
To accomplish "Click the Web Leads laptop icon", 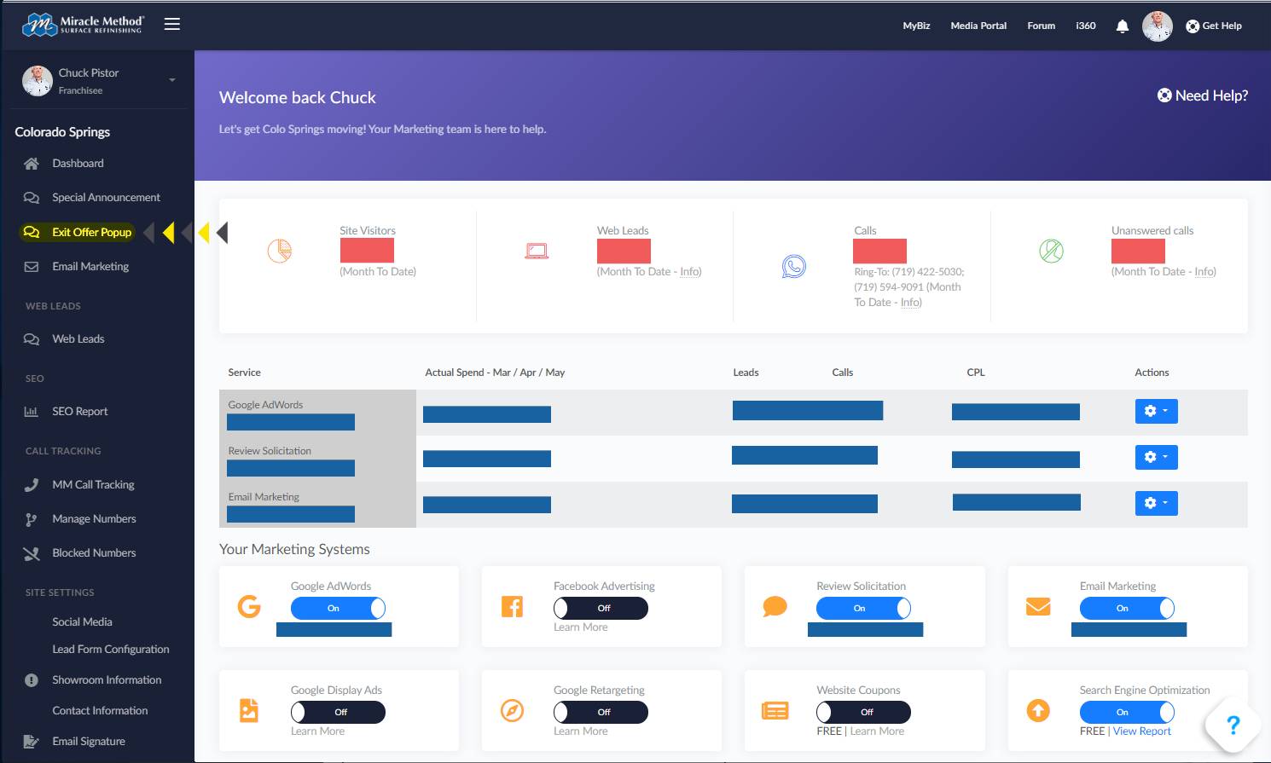I will coord(537,251).
